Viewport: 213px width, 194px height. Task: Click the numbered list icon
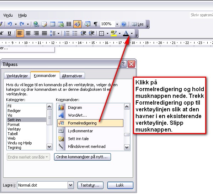tap(67, 33)
